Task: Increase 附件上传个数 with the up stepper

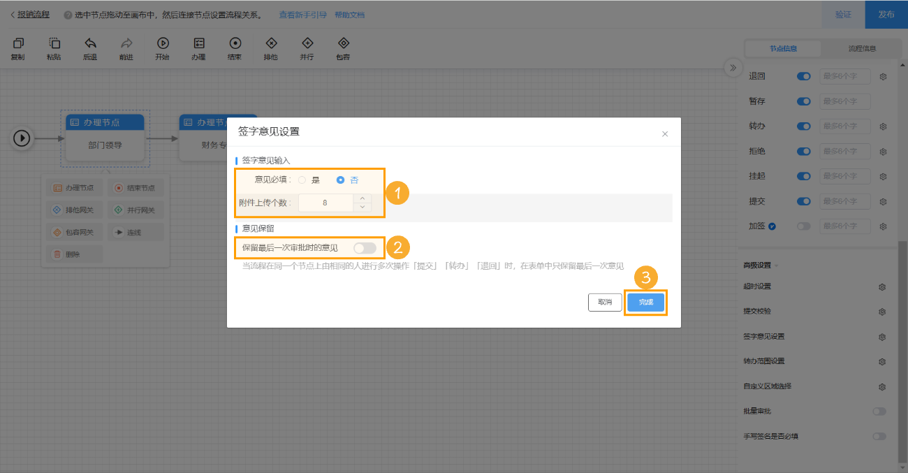Action: pos(363,198)
